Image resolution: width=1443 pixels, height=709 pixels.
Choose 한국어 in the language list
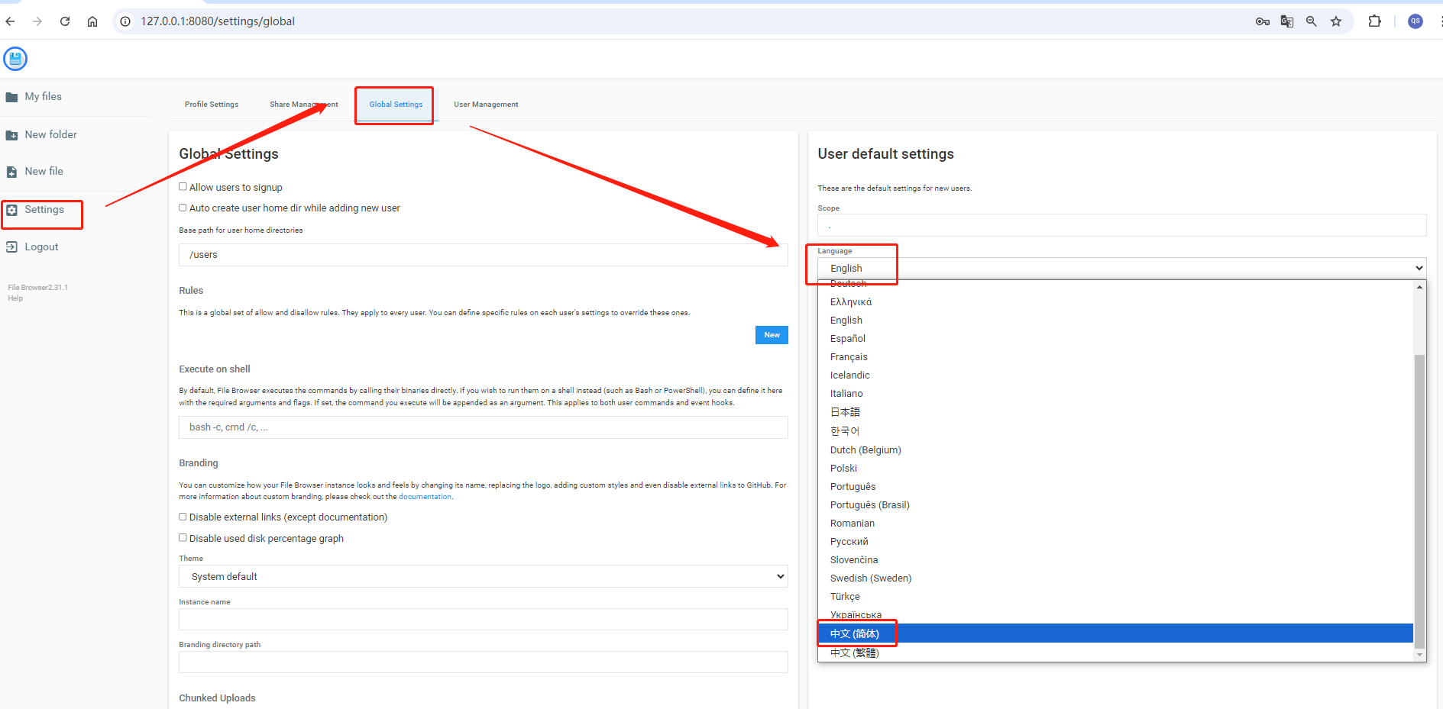(x=1115, y=431)
